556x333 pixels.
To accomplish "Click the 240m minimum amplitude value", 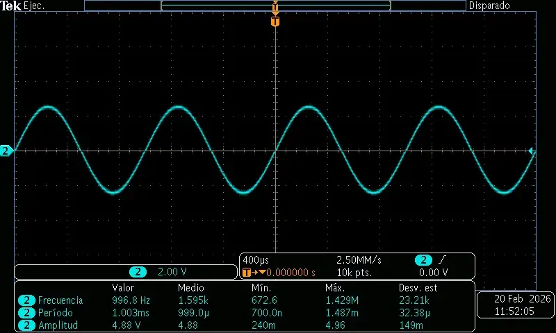I will click(x=263, y=325).
